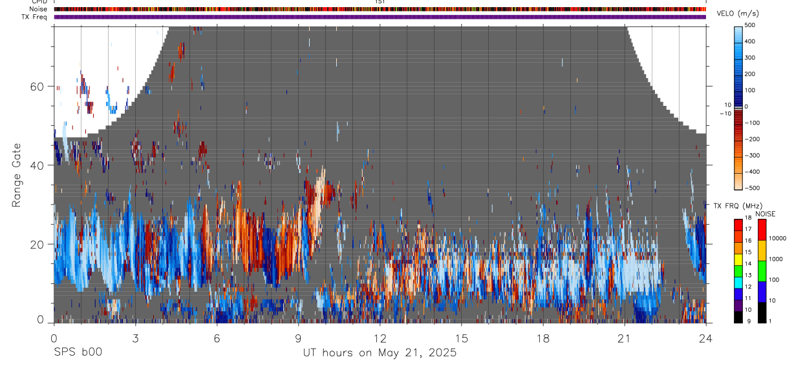
Task: Click the 24 tick on UT hours axis
Action: pyautogui.click(x=706, y=338)
